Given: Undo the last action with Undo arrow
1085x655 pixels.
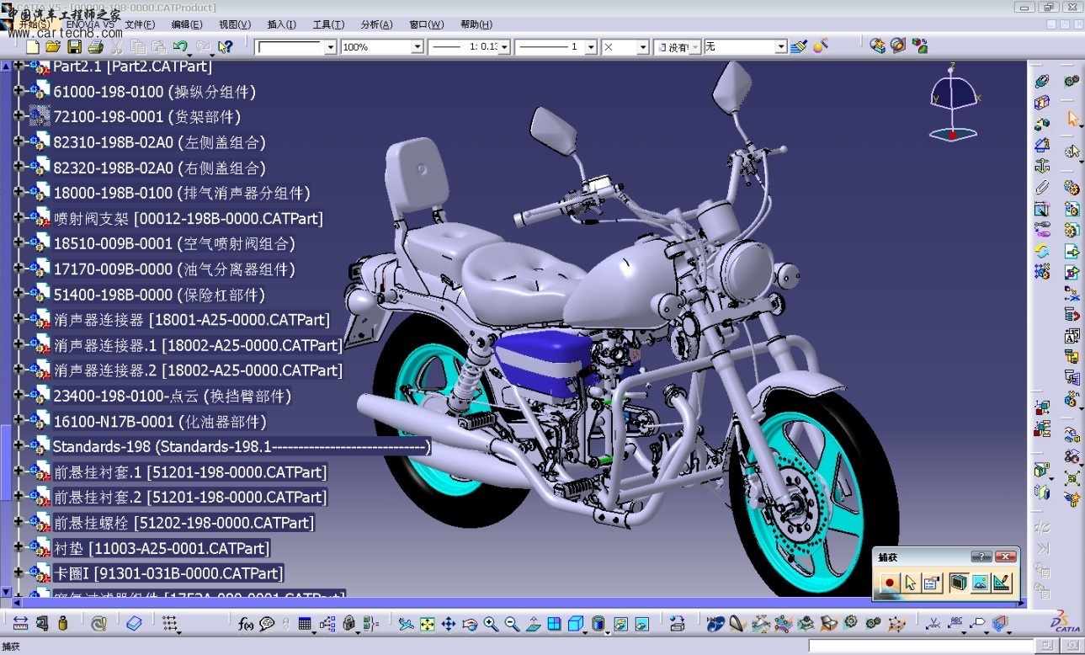Looking at the screenshot, I should [179, 47].
